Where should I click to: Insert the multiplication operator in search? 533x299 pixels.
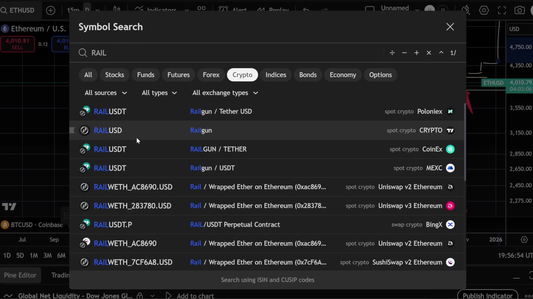[429, 53]
